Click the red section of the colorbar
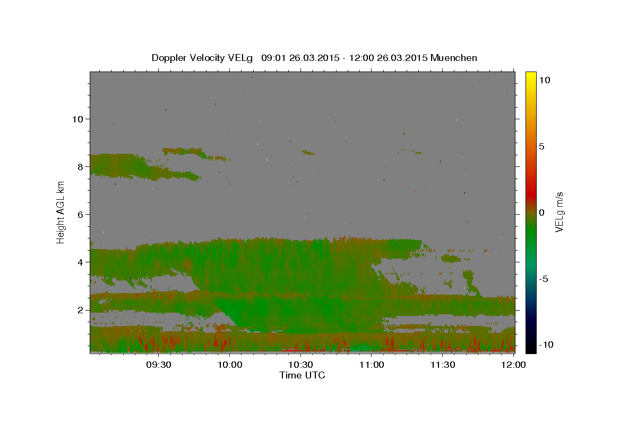The height and width of the screenshot is (424, 637). pyautogui.click(x=531, y=195)
